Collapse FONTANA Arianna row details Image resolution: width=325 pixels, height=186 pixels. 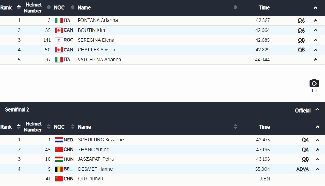(x=315, y=21)
